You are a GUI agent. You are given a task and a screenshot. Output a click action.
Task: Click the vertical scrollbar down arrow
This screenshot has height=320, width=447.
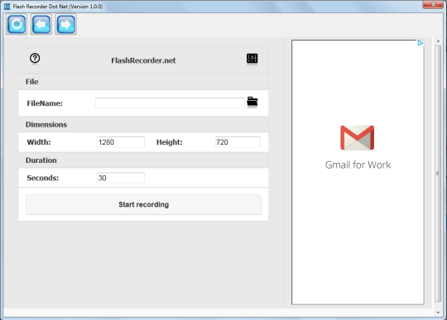(438, 313)
